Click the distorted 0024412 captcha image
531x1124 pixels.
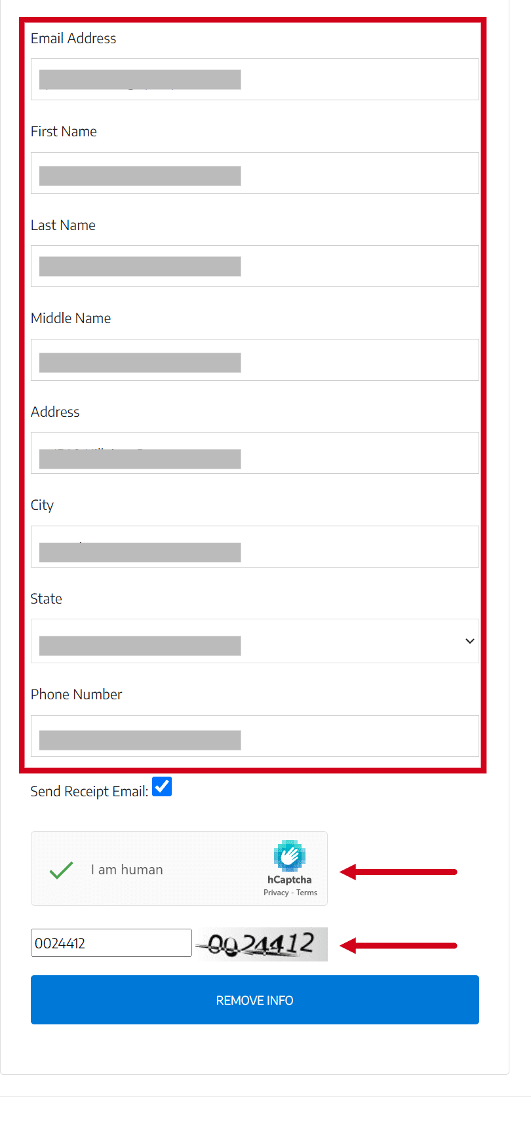pos(262,944)
